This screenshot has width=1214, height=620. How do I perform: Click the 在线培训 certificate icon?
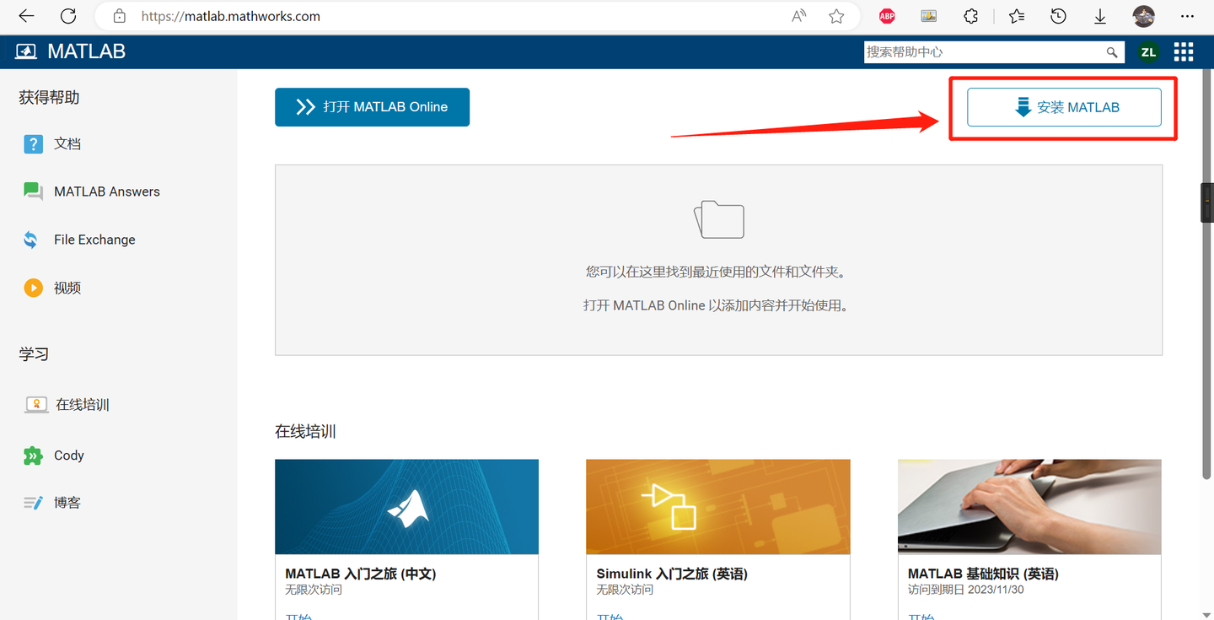pos(36,405)
